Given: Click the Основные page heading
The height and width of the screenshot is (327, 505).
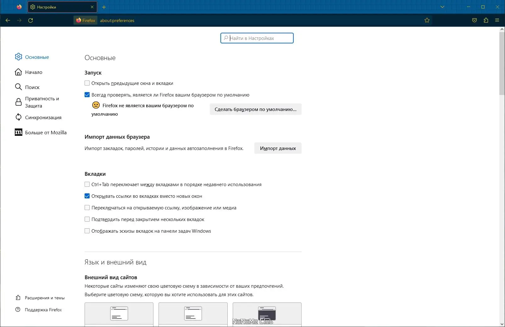Looking at the screenshot, I should pos(100,58).
